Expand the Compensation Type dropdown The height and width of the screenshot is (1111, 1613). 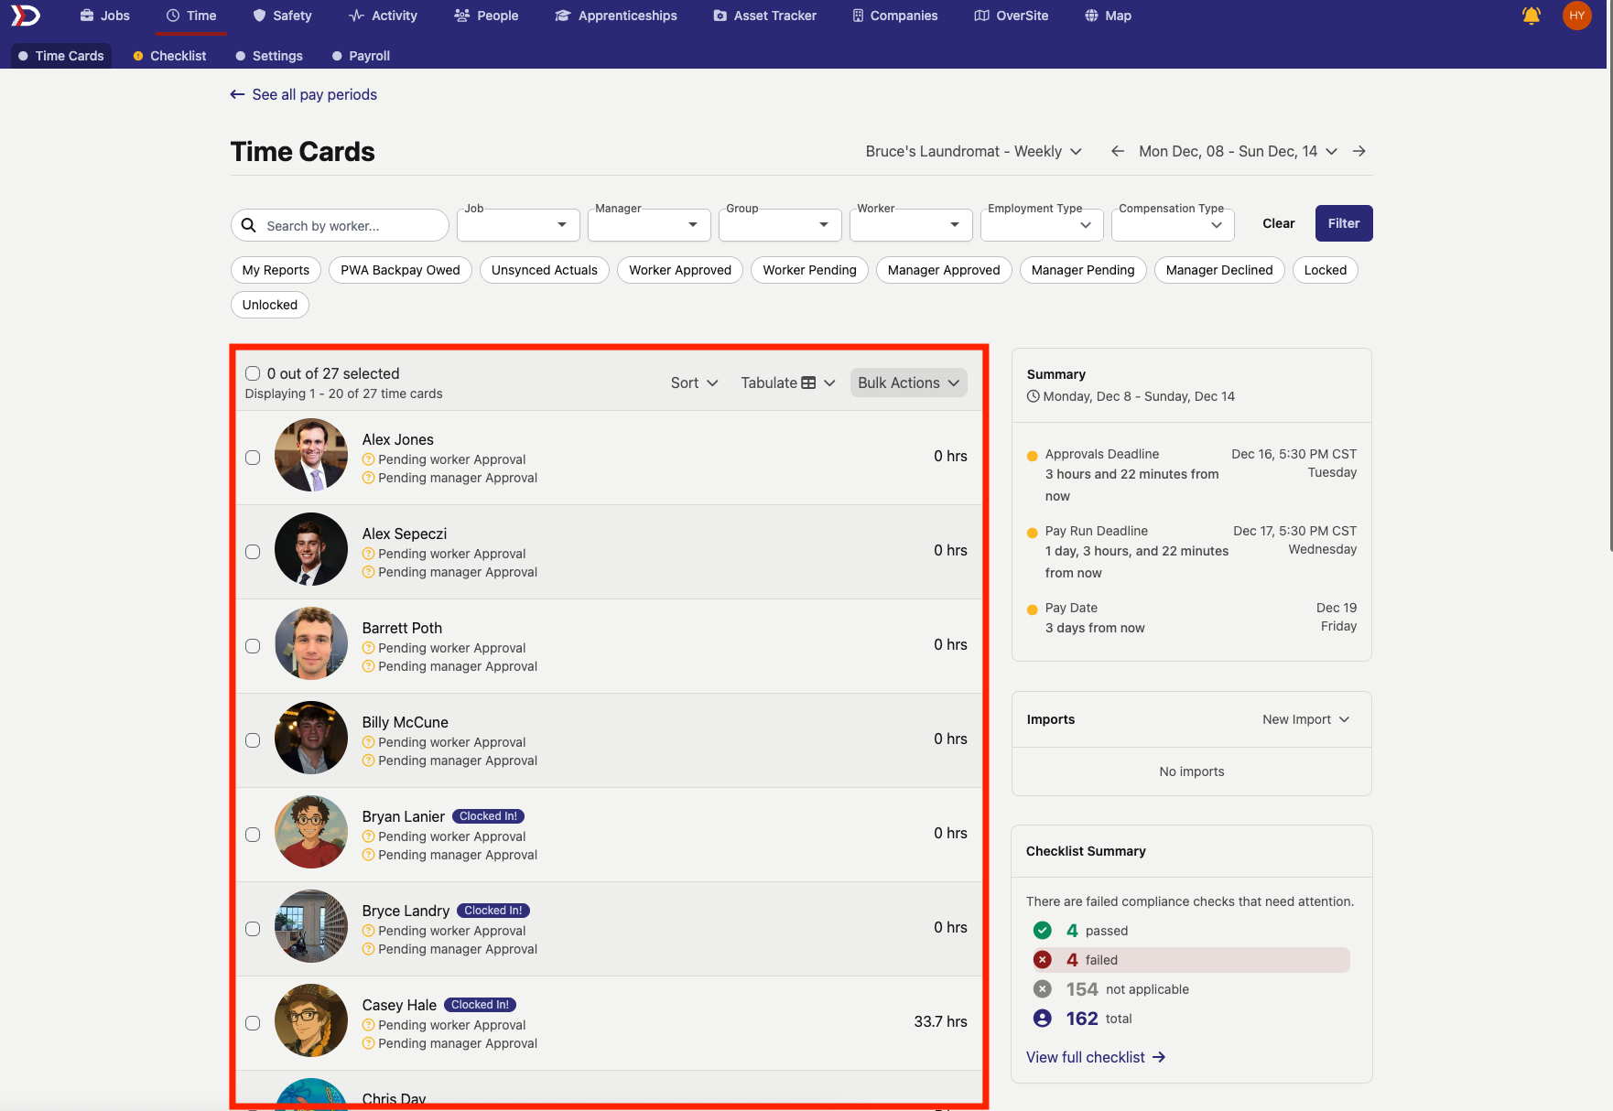point(1173,225)
